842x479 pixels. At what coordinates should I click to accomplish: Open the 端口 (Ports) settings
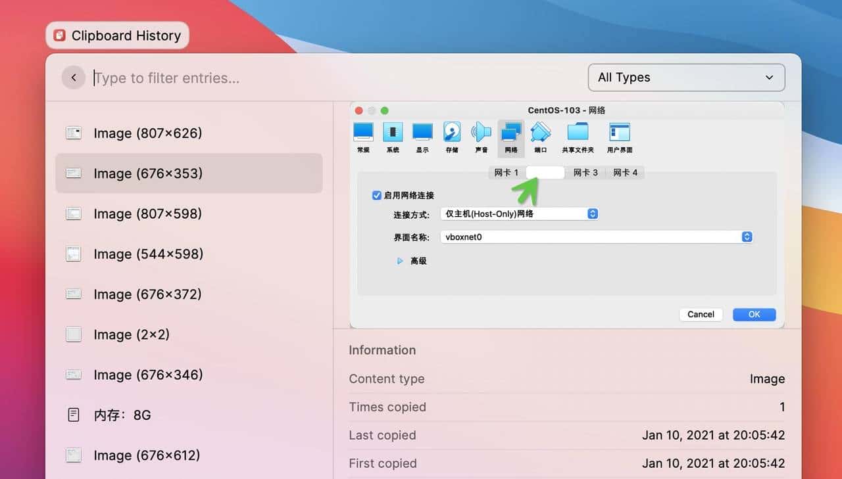pos(540,135)
